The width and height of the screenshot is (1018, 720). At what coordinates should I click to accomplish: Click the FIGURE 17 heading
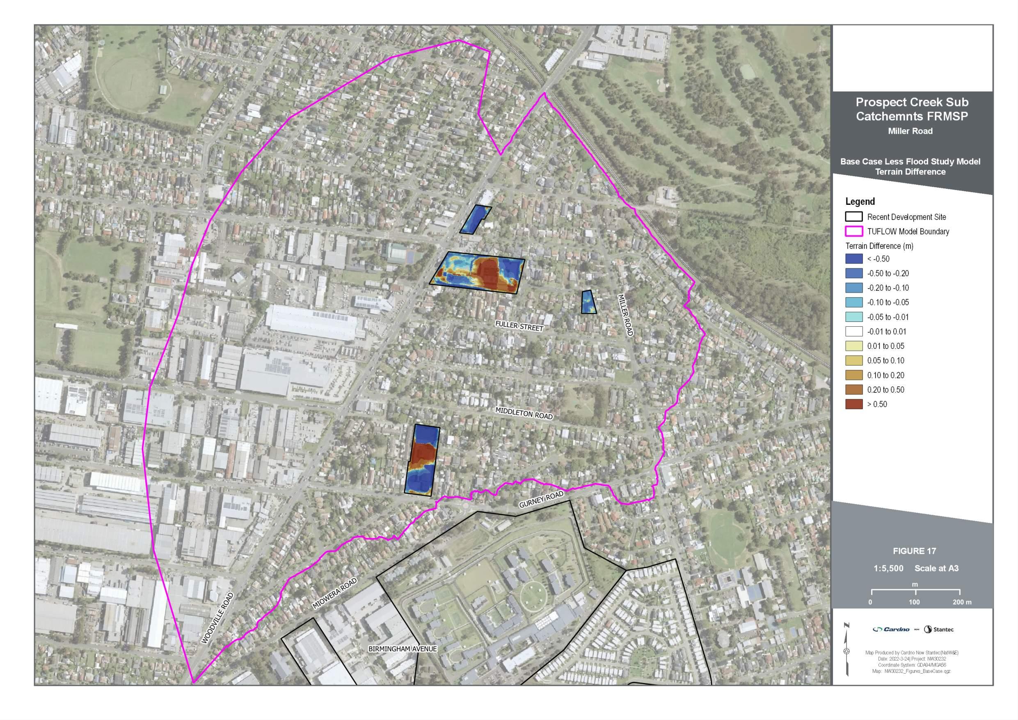[x=914, y=551]
